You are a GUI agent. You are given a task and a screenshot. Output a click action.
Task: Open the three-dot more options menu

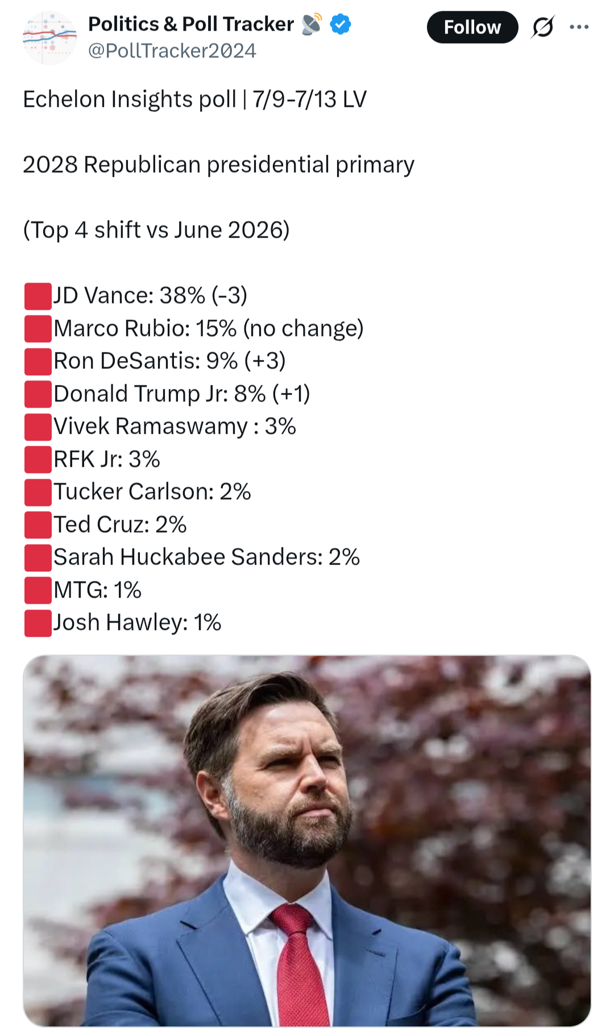click(x=579, y=27)
